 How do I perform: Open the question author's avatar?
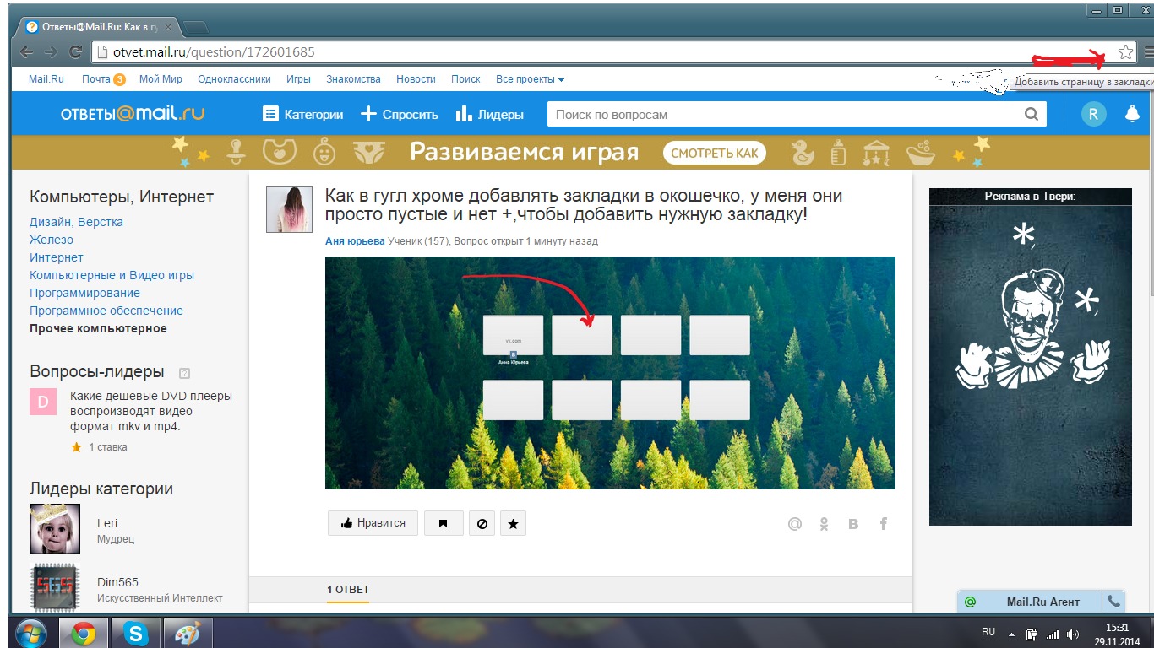[x=290, y=210]
